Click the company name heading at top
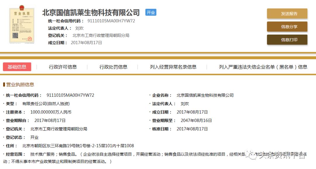Screen dimensions: 316x169 [91, 12]
